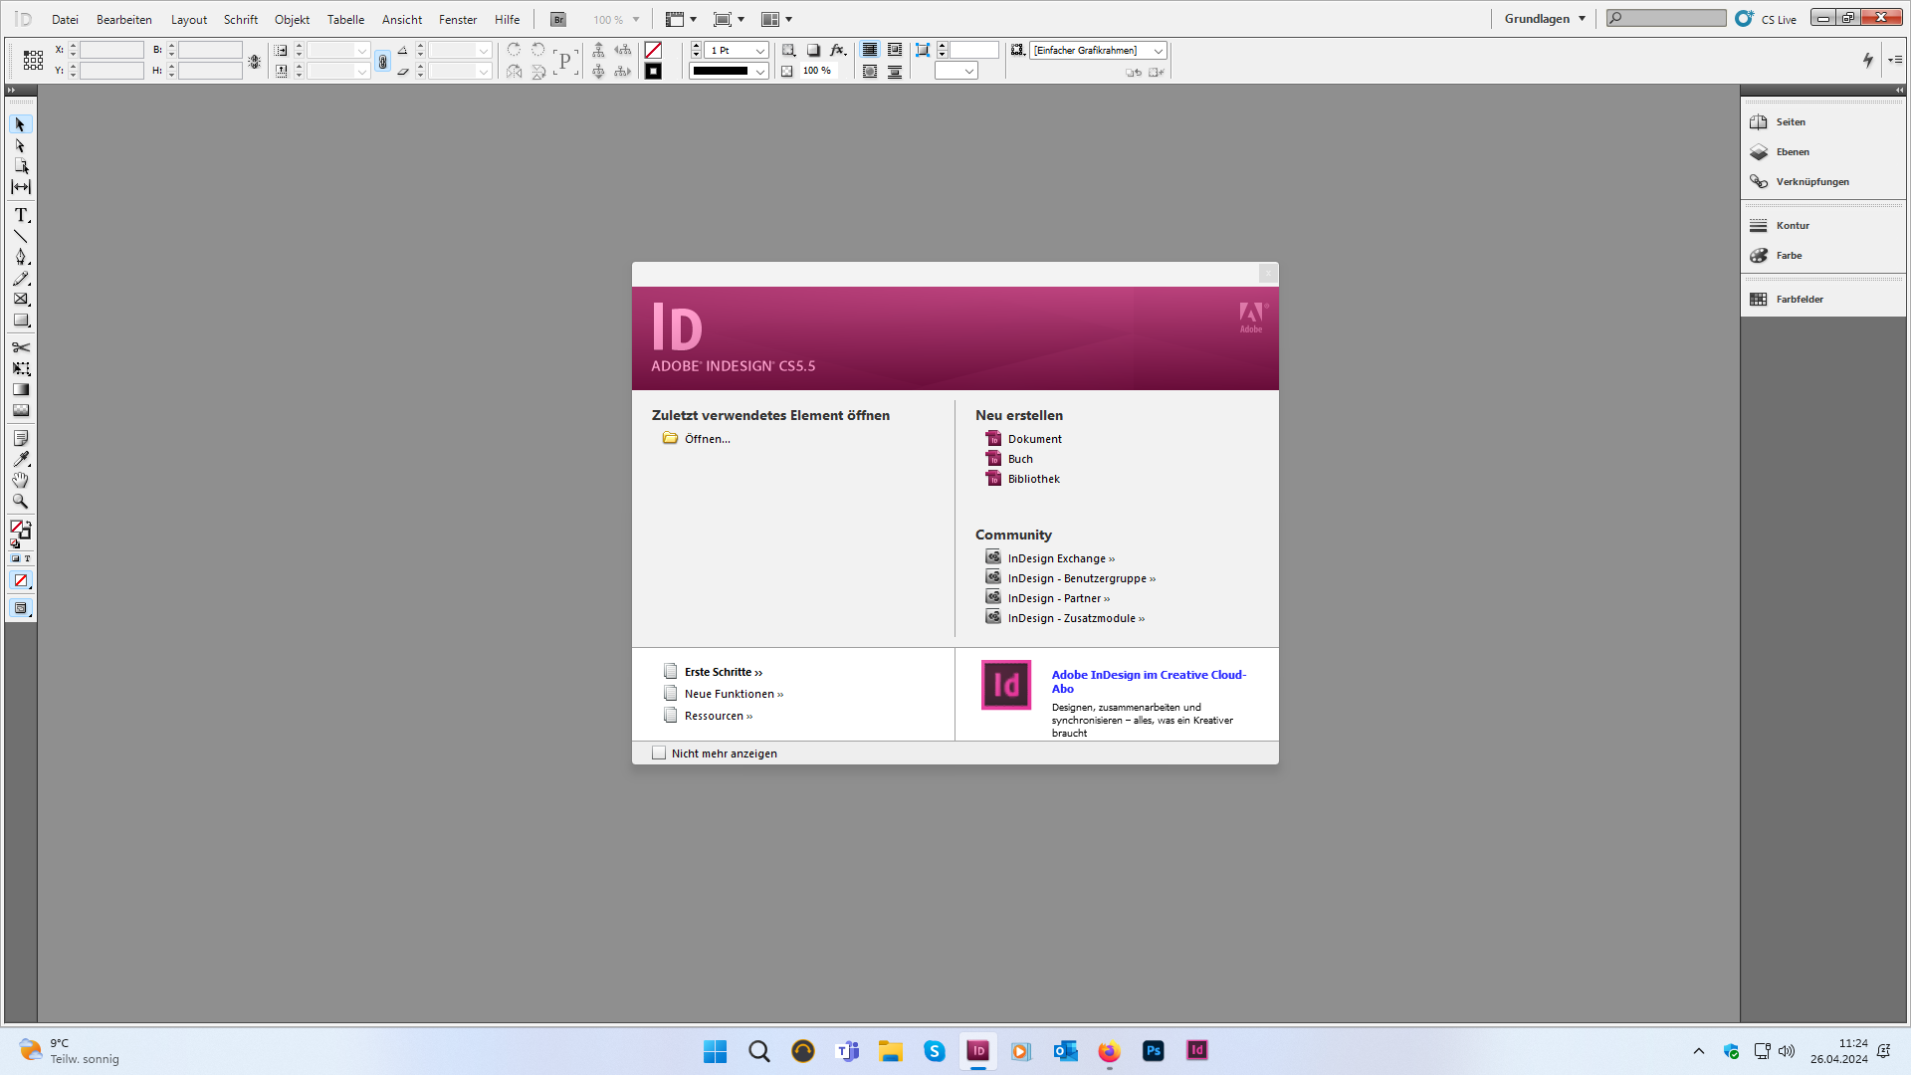This screenshot has width=1911, height=1075.
Task: Open the Objekt menu
Action: pos(293,19)
